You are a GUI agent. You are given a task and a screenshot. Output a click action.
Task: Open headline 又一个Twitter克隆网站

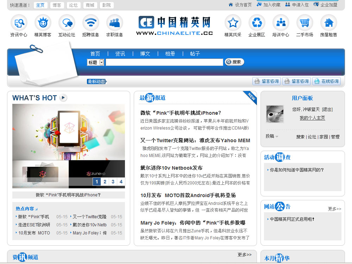(x=195, y=140)
